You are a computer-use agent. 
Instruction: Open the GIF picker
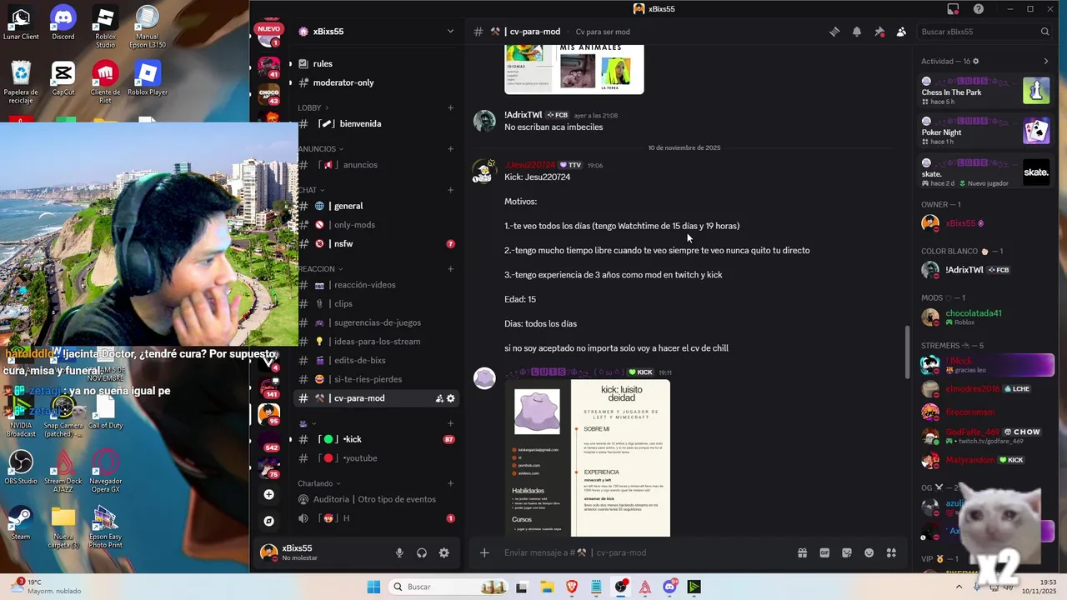(x=824, y=552)
